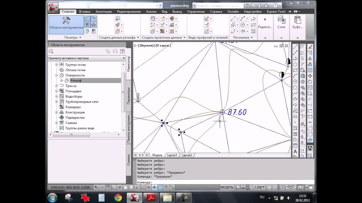Click the Редакти... (Modify) ribbon panel button
Viewport: 362px width, 203px height.
tap(265, 27)
